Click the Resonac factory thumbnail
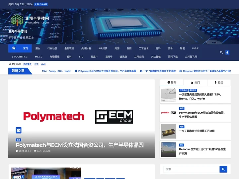Image resolution: width=239 pixels, height=179 pixels. 168,149
